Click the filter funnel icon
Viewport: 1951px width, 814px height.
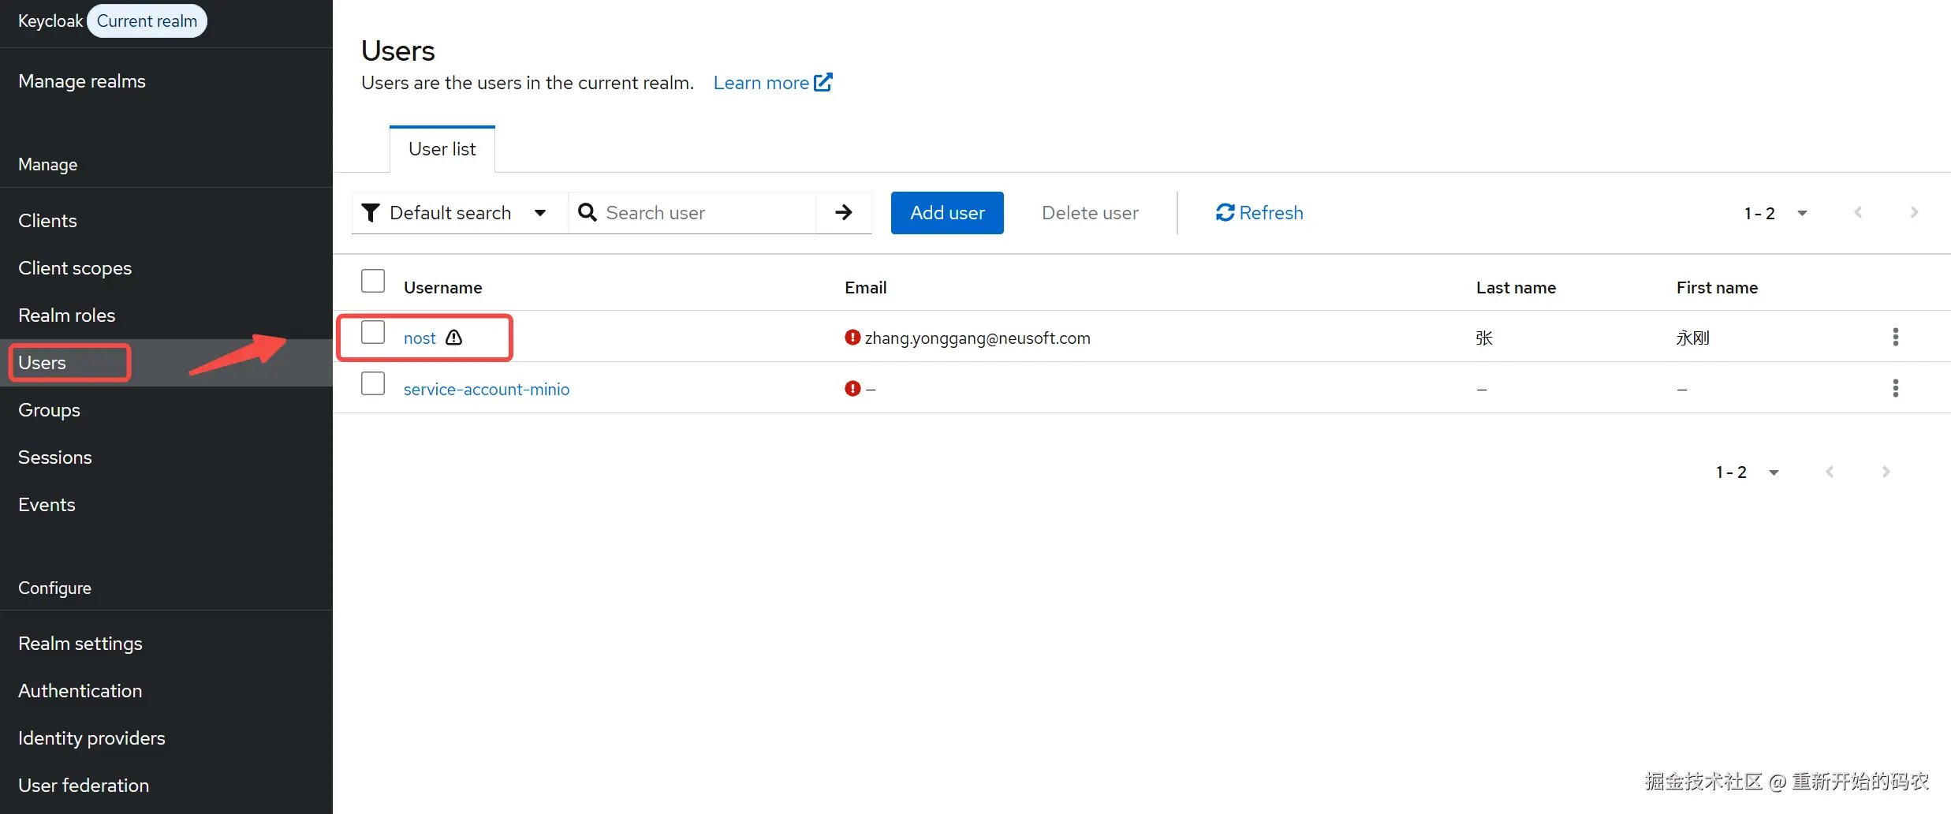[x=370, y=212]
